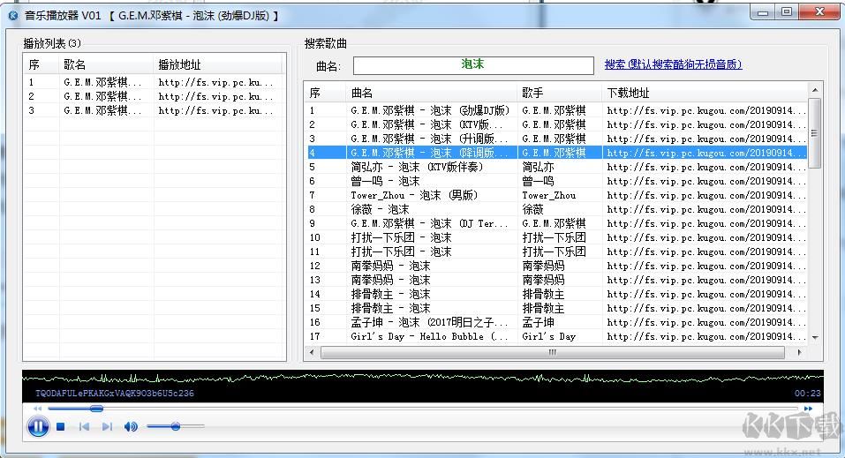Click the horizontal scrollbar right arrow in results
Screen dimensions: 845x458
point(801,352)
